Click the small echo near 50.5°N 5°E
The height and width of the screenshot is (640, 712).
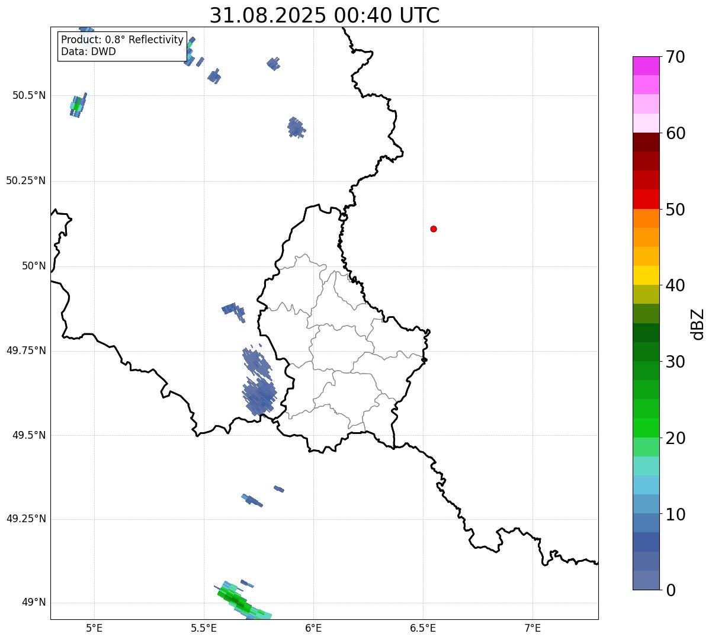(78, 105)
